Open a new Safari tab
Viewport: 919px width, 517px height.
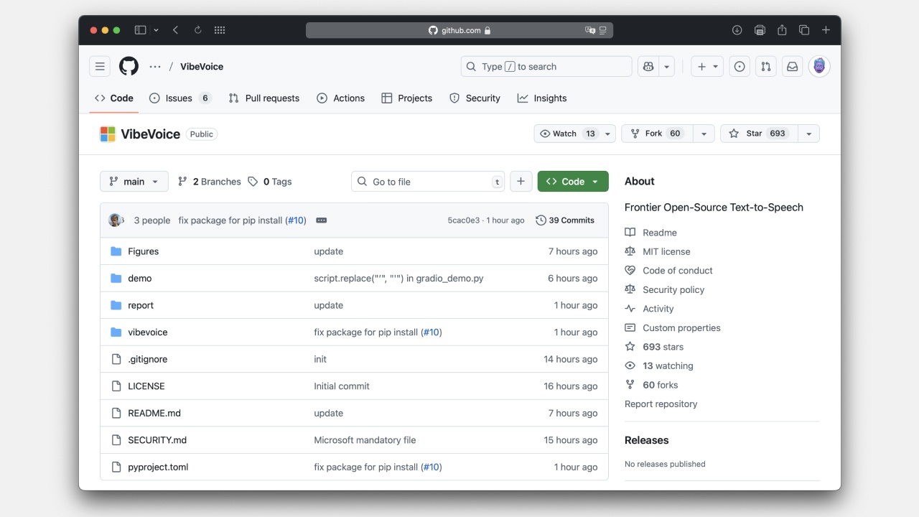tap(826, 30)
